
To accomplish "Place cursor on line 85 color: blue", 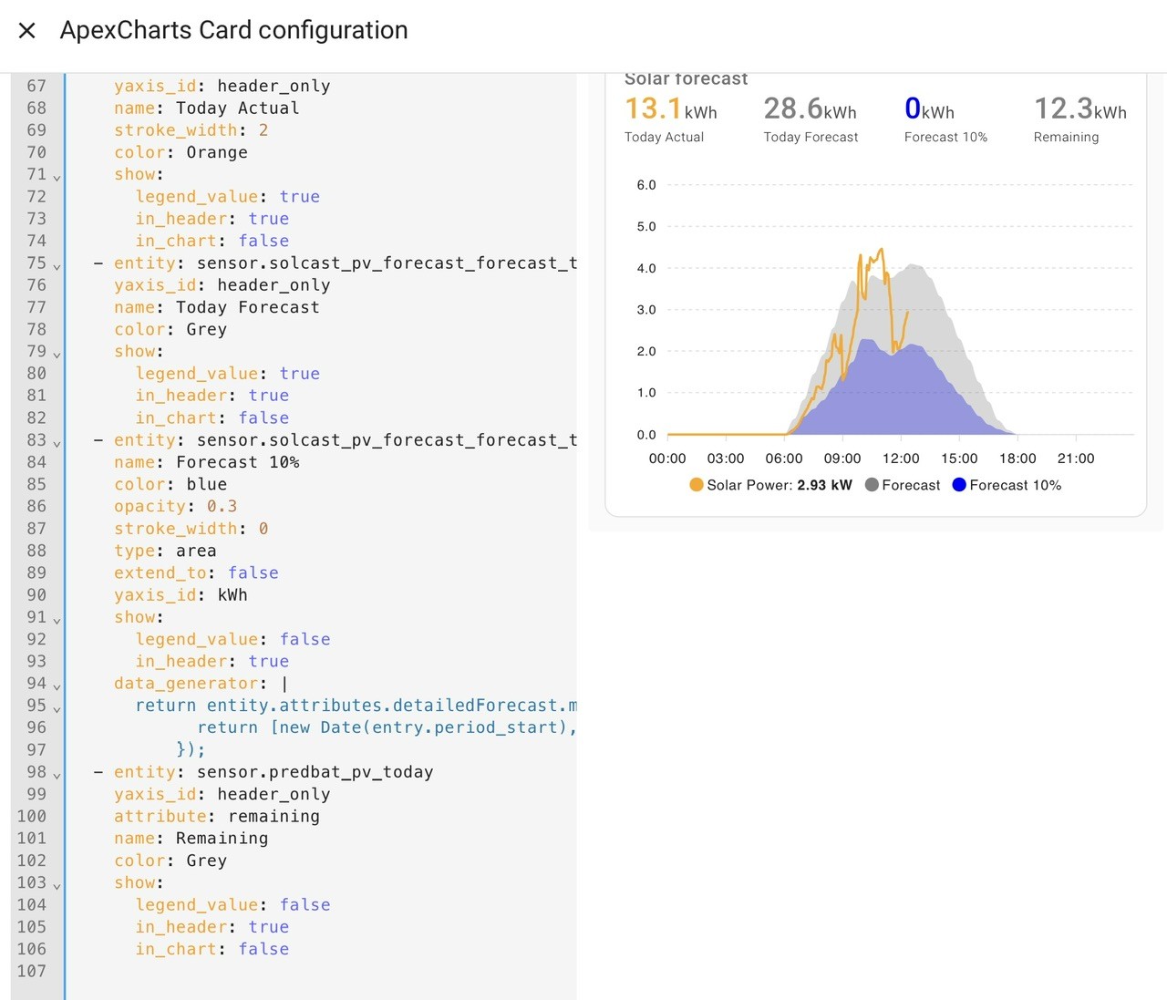I will (x=170, y=484).
